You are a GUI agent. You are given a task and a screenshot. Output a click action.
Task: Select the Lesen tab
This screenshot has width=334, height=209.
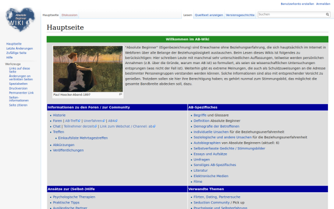[x=188, y=15]
